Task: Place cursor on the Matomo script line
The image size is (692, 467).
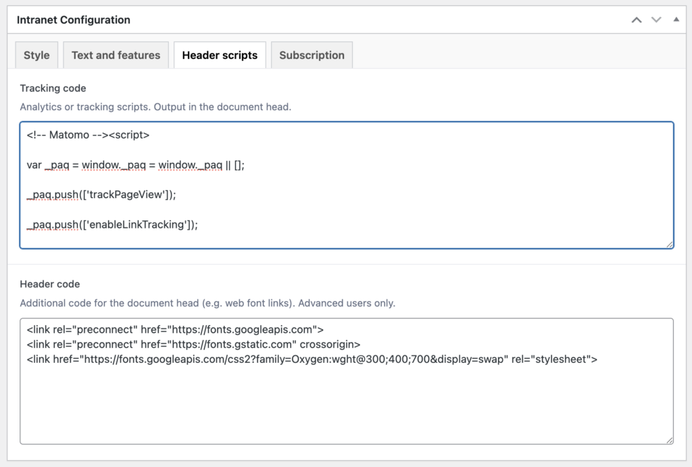Action: pyautogui.click(x=88, y=134)
